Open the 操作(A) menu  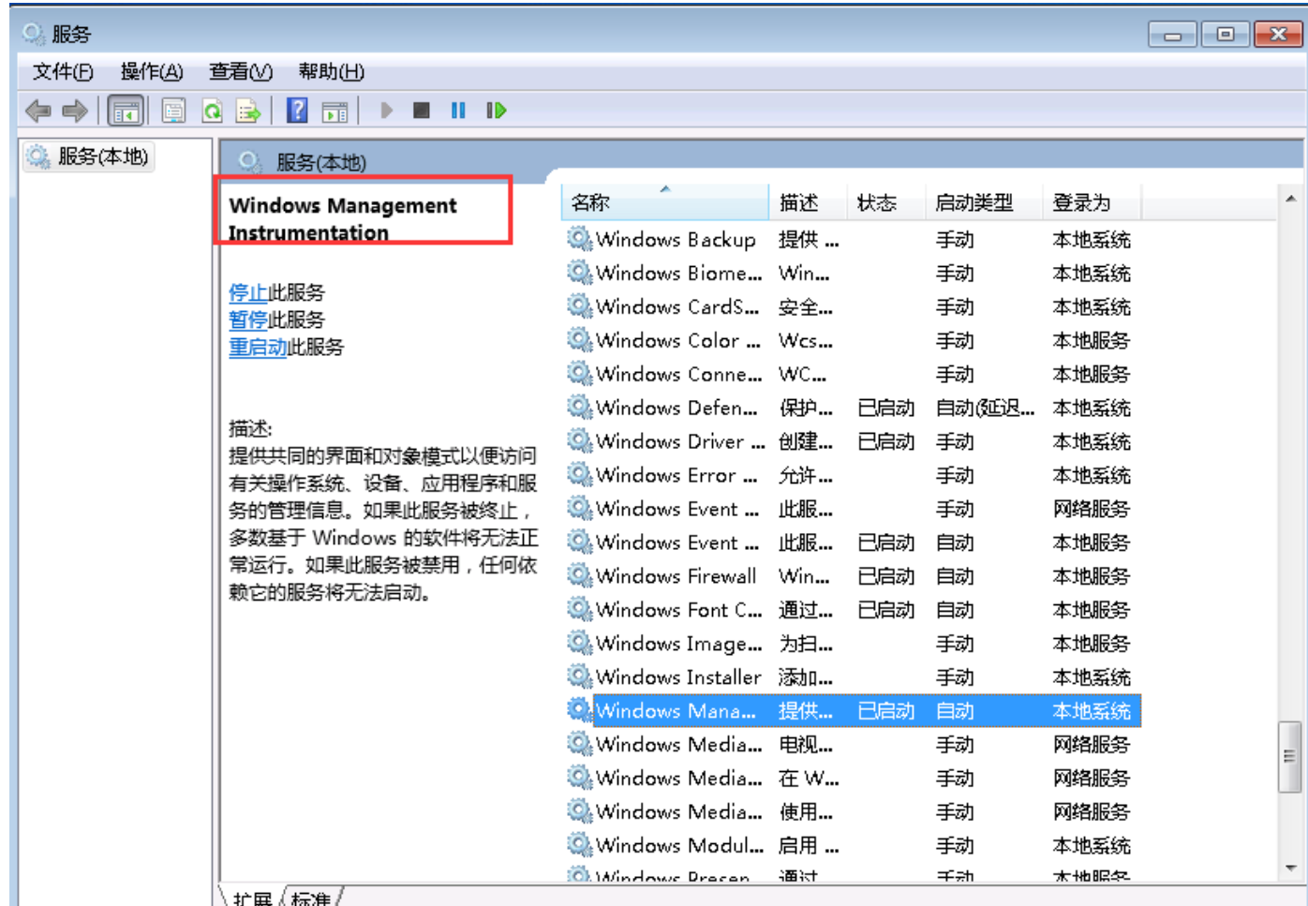click(152, 71)
